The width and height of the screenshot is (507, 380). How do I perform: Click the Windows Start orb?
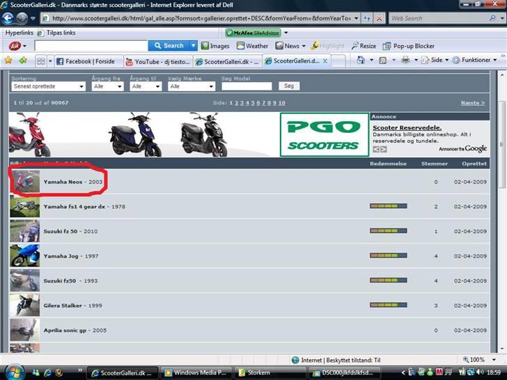(15, 372)
